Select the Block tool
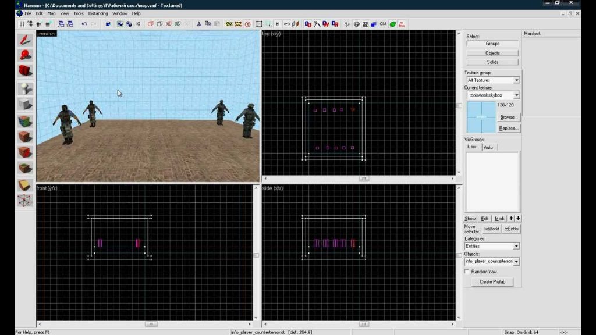This screenshot has width=596, height=335. 25,105
